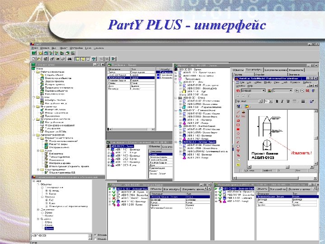The width and height of the screenshot is (325, 244).
Task: Click the green table icon starting the top toolbar row
Action: tap(34, 53)
